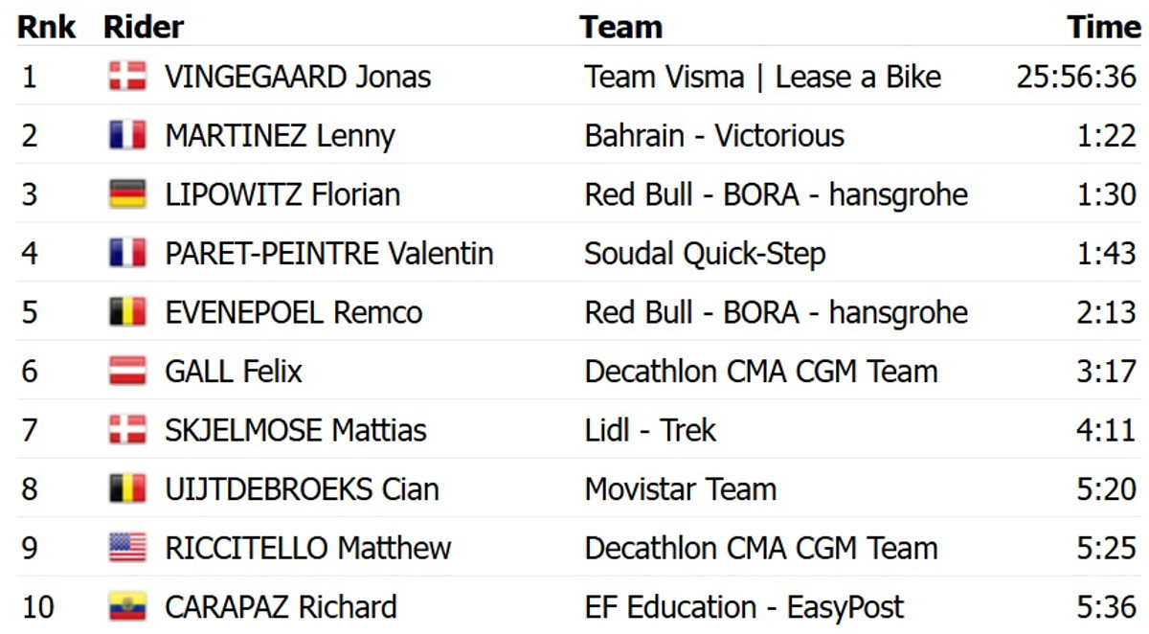Open Team Visma | Lease a Bike
Image resolution: width=1149 pixels, height=634 pixels.
[x=762, y=77]
